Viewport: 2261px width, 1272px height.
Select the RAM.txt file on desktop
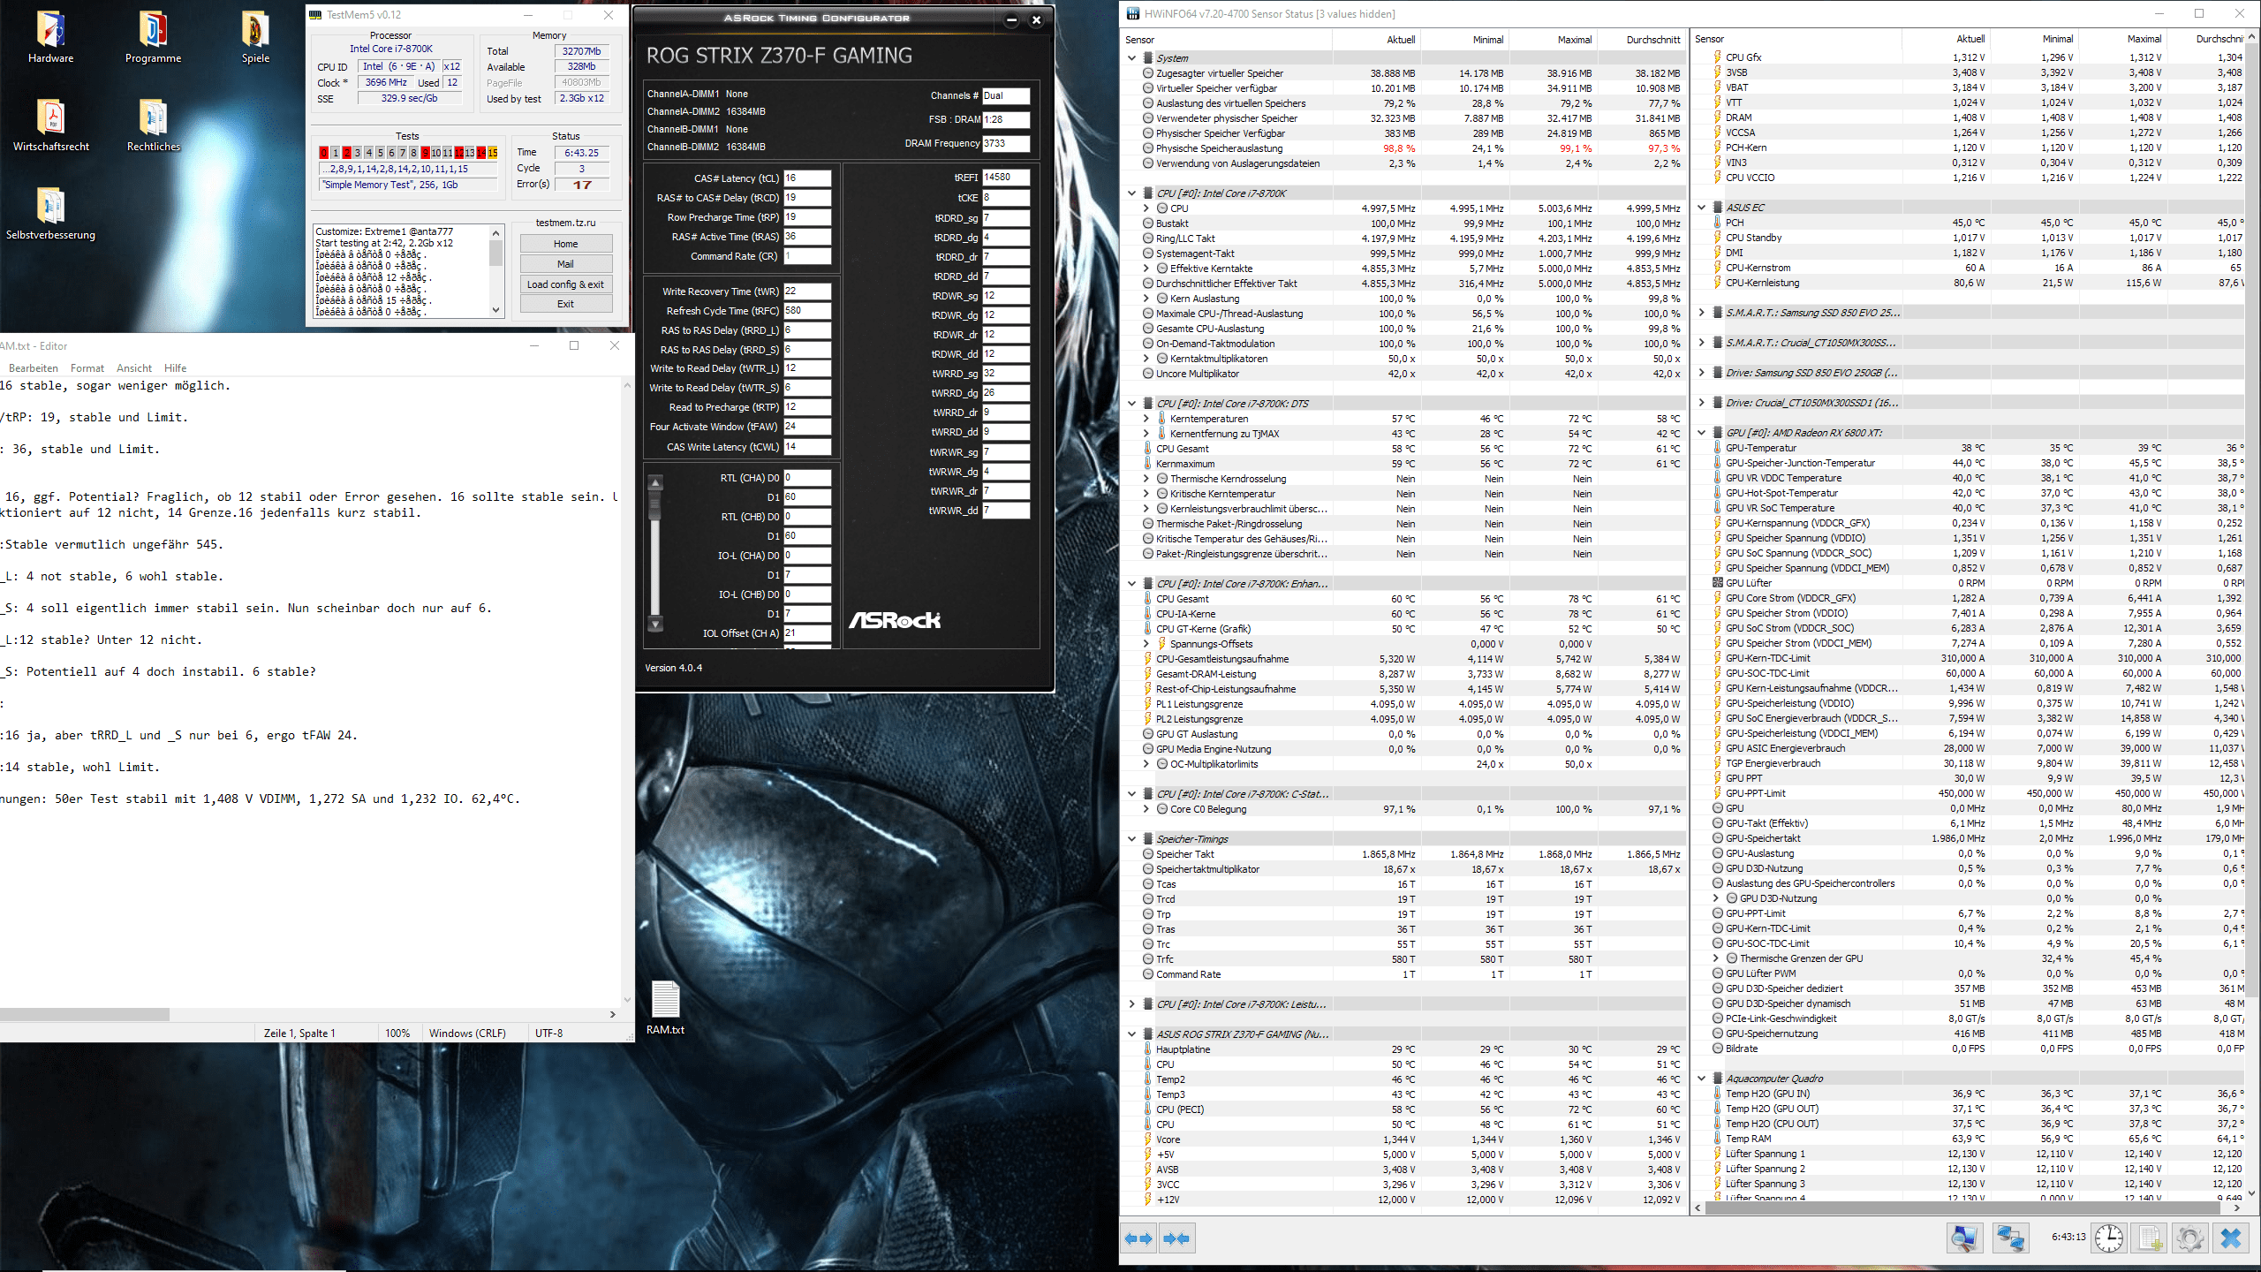point(665,1008)
